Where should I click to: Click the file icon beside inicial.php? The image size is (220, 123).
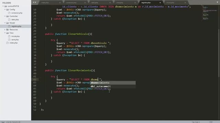tap(9, 37)
